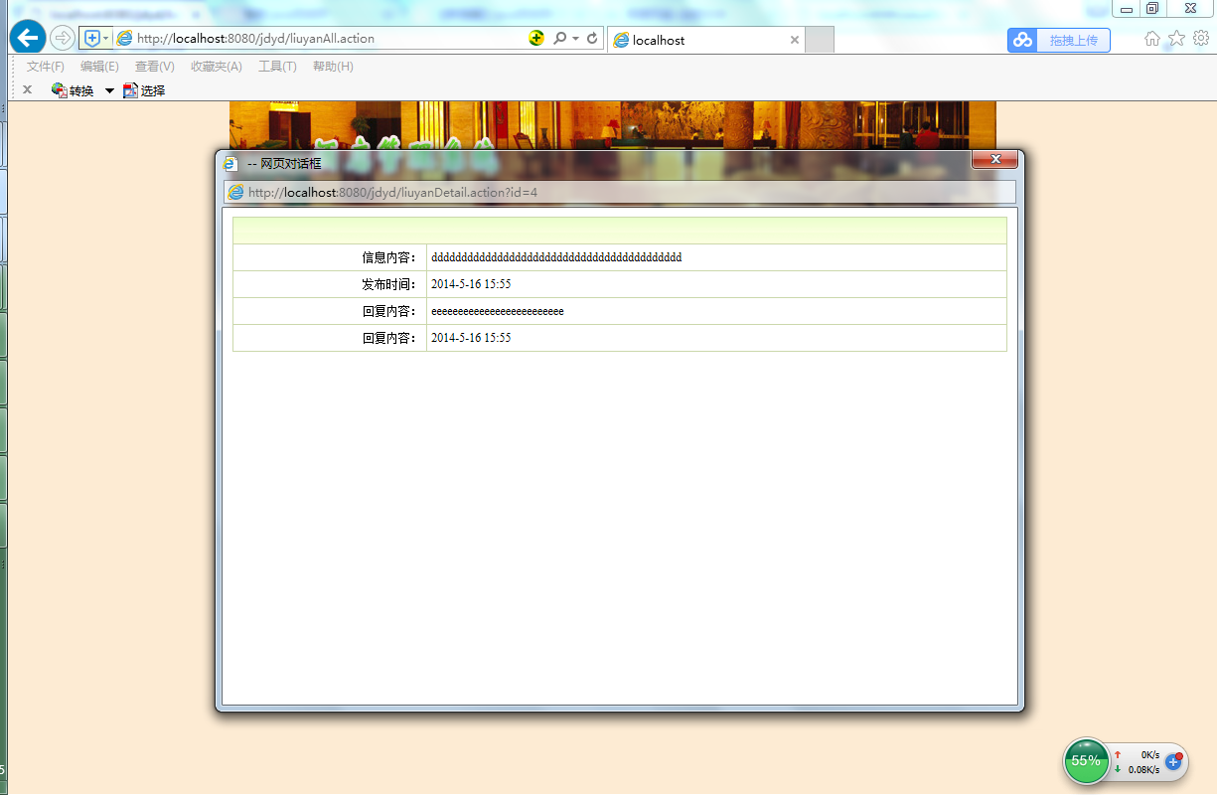The height and width of the screenshot is (795, 1217).
Task: Open the 工具(T) menu
Action: pyautogui.click(x=277, y=67)
